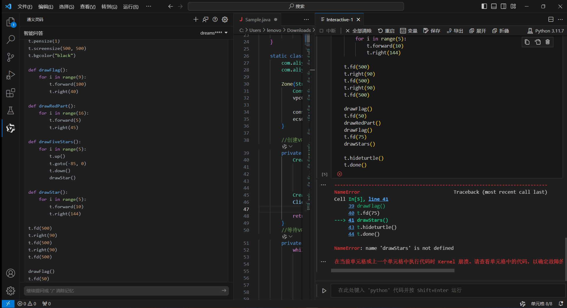Click 变量 to view variables
Viewport: 567px width, 308px height.
pyautogui.click(x=409, y=31)
